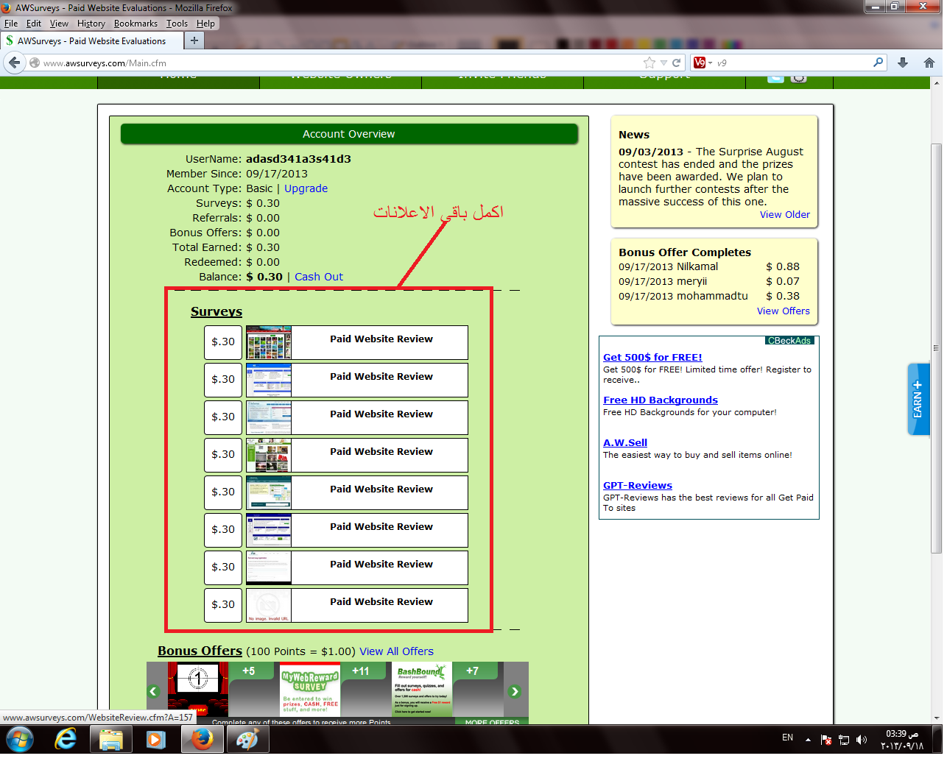Open the movie countdown offer thumbnail
This screenshot has width=947, height=764.
(x=198, y=690)
